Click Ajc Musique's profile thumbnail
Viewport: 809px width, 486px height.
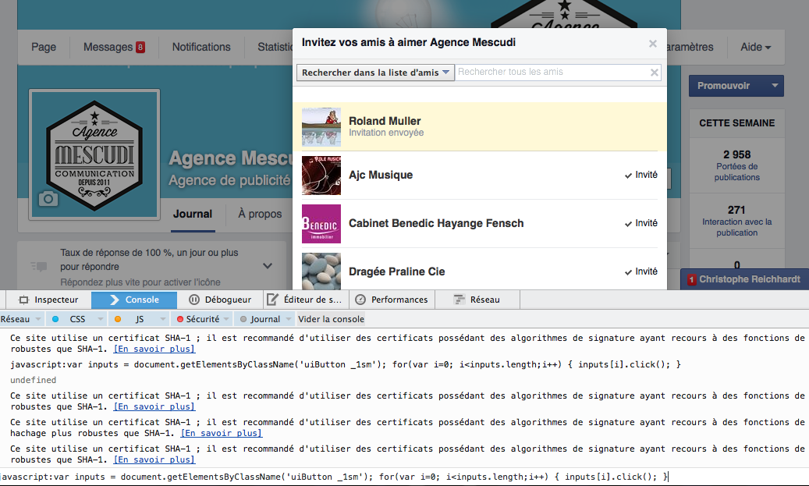point(321,176)
